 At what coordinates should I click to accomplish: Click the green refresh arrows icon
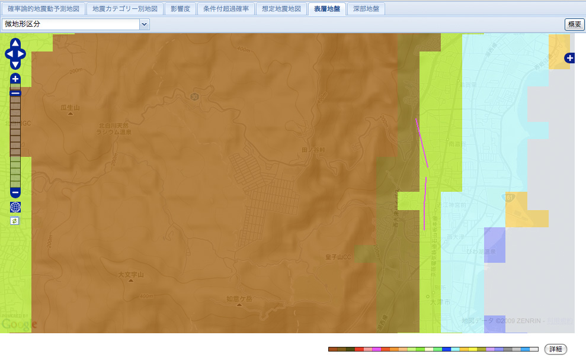click(15, 221)
